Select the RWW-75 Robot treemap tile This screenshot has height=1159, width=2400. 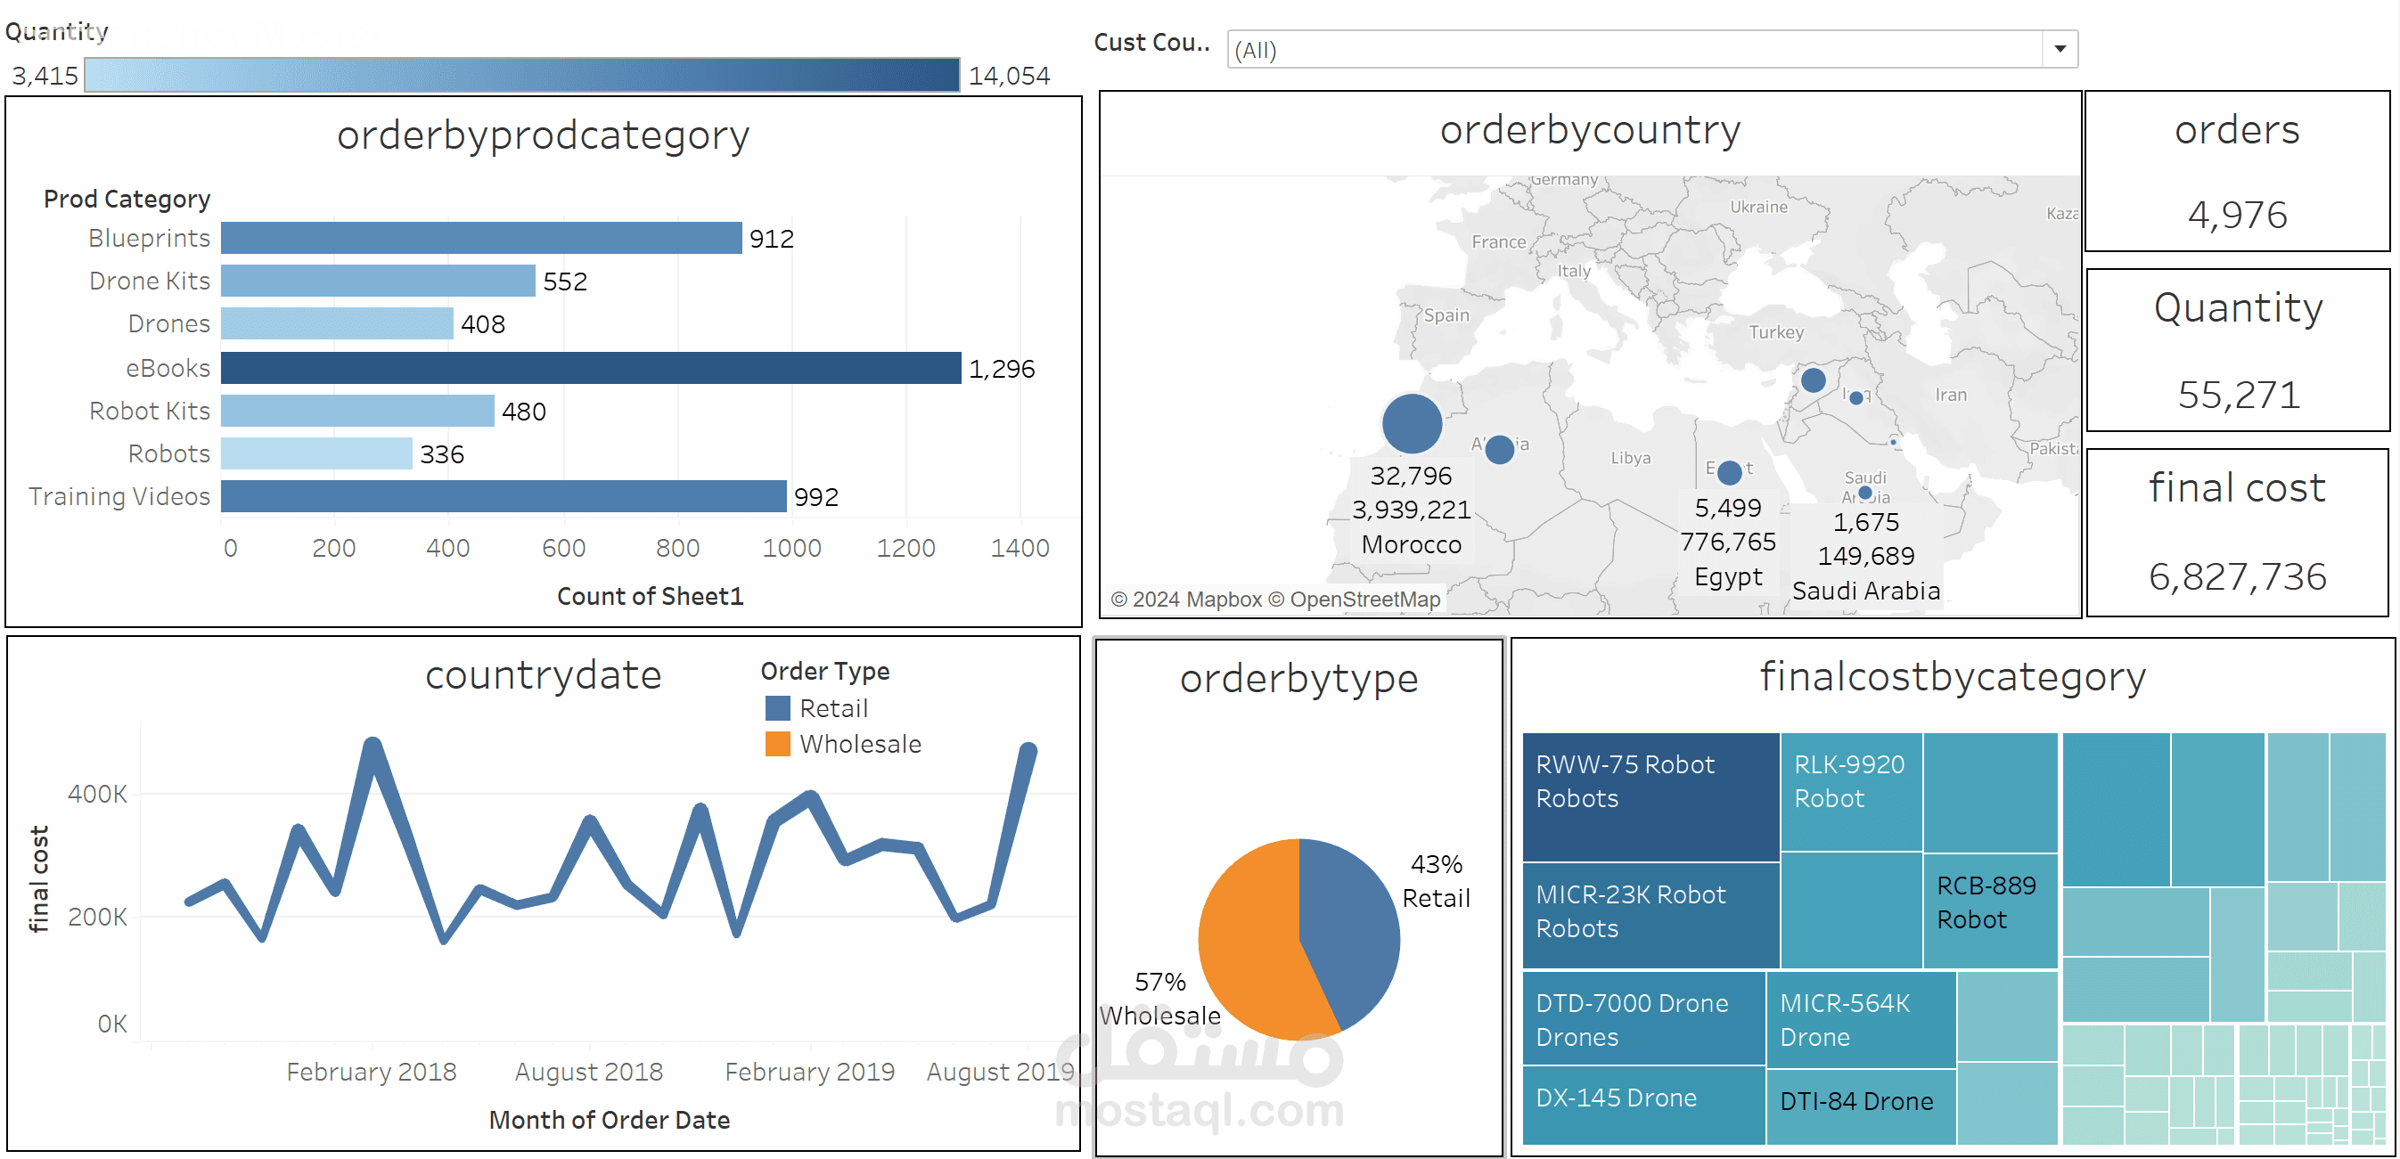point(1651,796)
